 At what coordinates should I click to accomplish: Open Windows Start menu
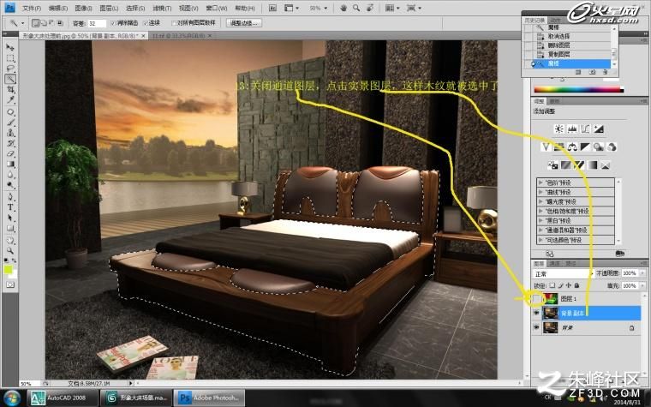click(12, 398)
